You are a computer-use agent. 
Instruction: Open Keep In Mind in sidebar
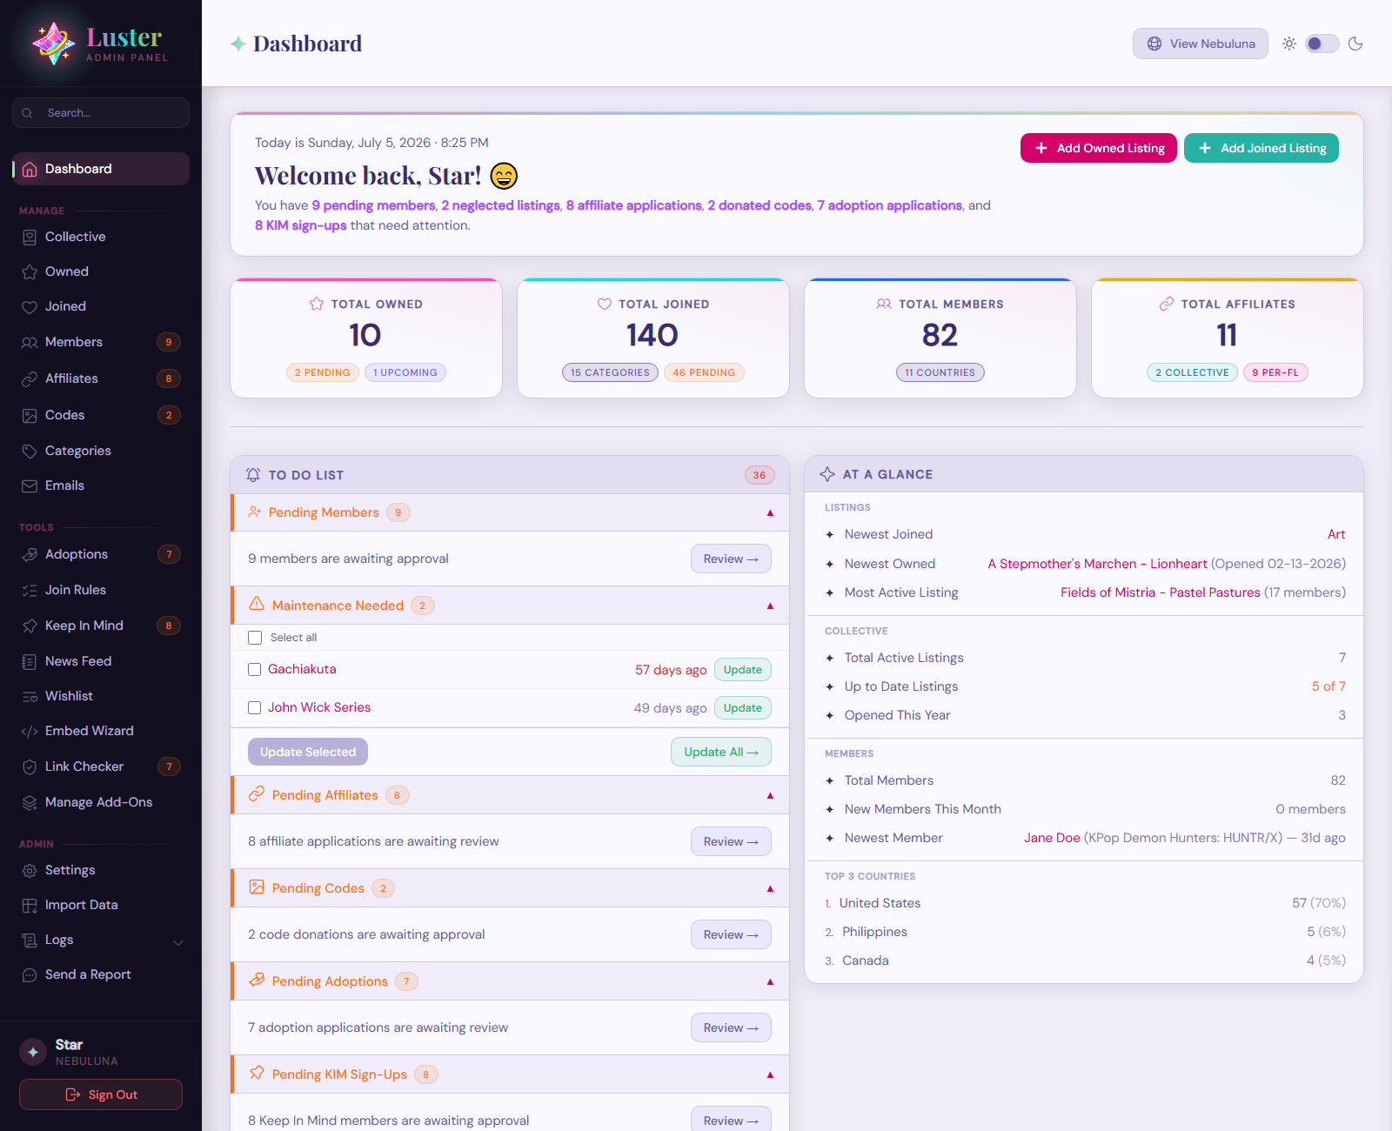(x=101, y=626)
